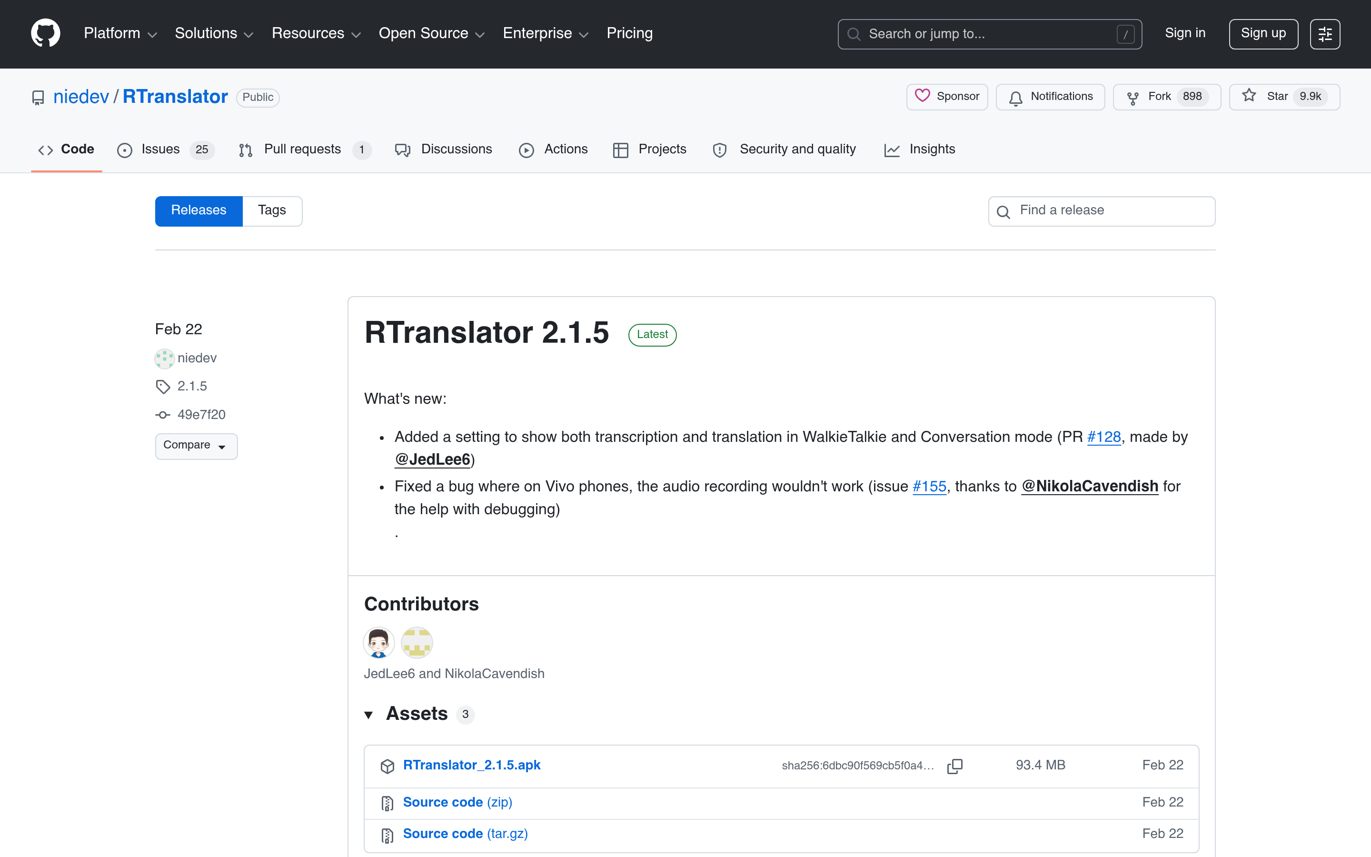
Task: Open issue #155 link
Action: coord(929,486)
